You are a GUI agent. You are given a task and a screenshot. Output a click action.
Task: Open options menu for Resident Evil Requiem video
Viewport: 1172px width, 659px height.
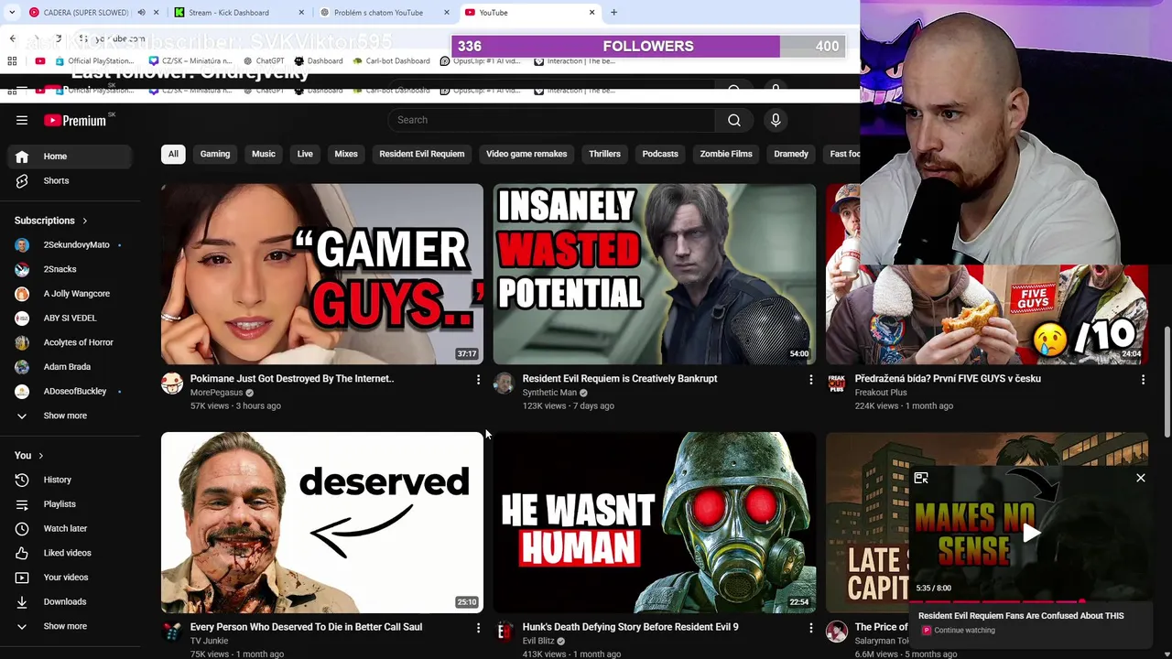coord(810,379)
